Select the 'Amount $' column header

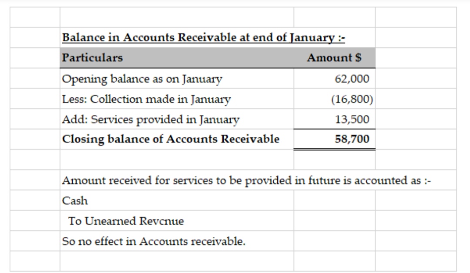click(x=334, y=58)
